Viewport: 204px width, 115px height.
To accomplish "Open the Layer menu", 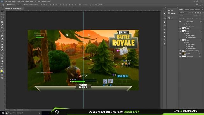I will coord(18,1).
